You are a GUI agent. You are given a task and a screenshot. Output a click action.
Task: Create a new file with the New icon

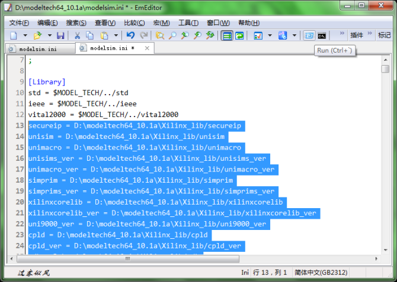(x=14, y=35)
